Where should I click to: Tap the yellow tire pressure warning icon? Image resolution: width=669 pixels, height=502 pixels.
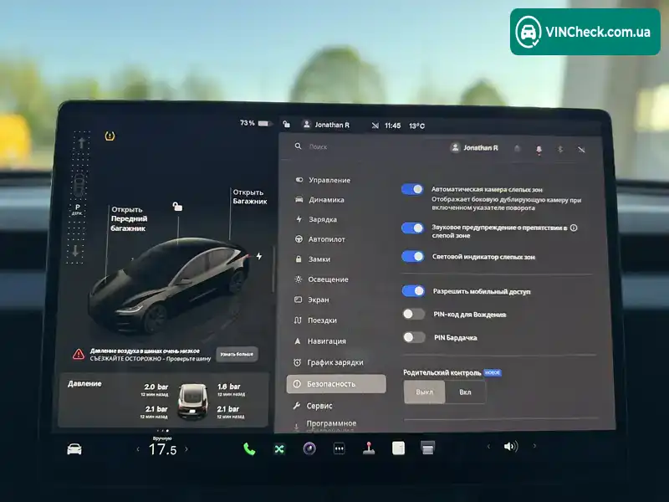(110, 136)
